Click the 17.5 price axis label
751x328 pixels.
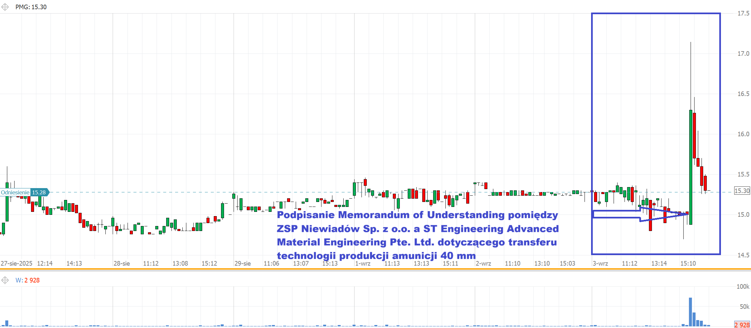(x=743, y=13)
